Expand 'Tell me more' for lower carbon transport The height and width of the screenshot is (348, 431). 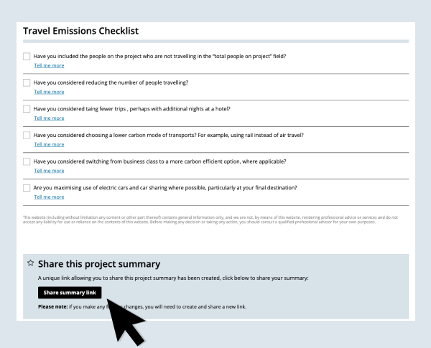(x=49, y=144)
